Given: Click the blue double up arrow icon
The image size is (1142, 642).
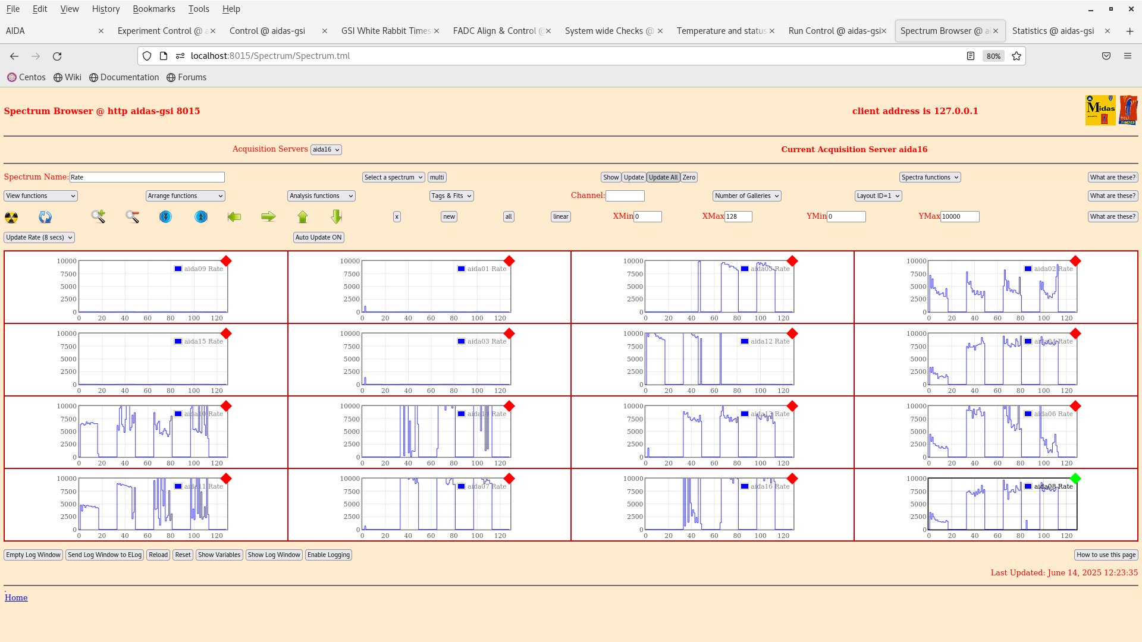Looking at the screenshot, I should [x=201, y=217].
